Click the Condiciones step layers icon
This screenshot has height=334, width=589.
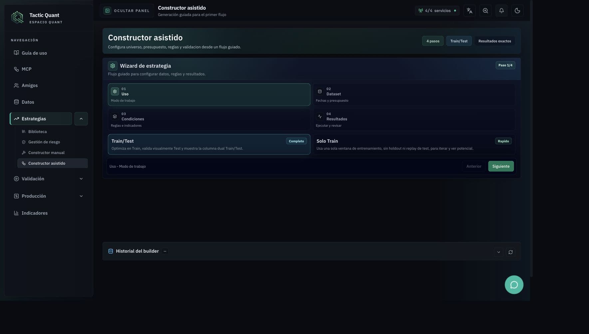[115, 116]
